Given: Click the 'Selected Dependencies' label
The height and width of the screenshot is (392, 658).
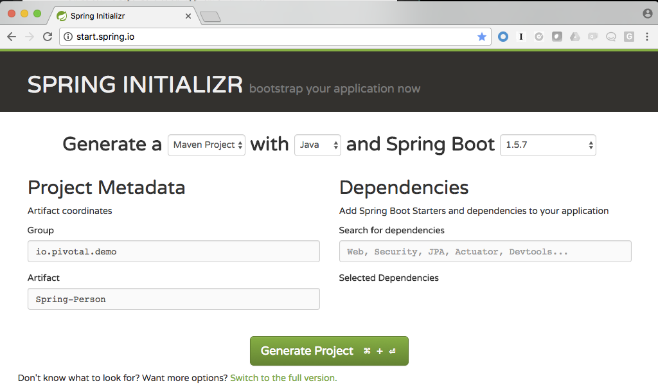Looking at the screenshot, I should pos(389,278).
